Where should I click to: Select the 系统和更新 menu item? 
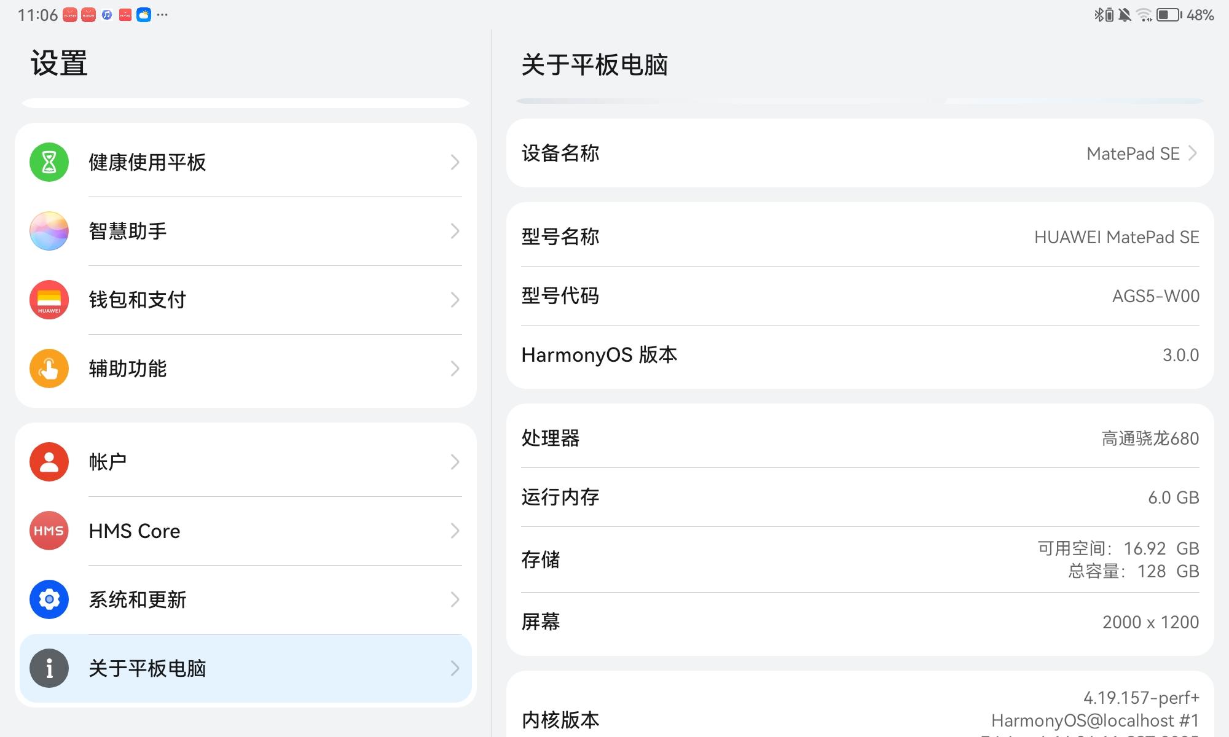(x=246, y=599)
